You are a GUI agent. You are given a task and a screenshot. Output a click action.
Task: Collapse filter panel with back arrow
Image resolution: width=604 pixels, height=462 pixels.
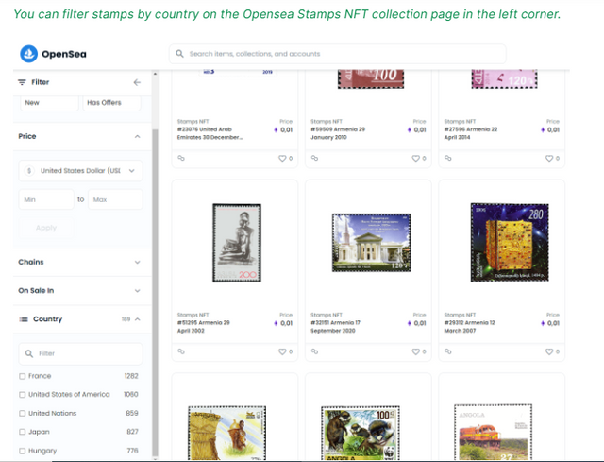[137, 82]
